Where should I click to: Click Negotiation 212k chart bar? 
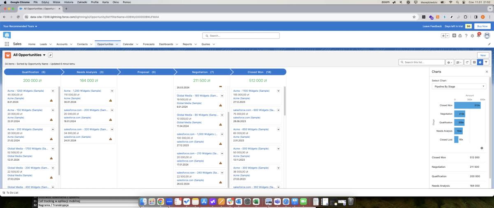point(460,114)
